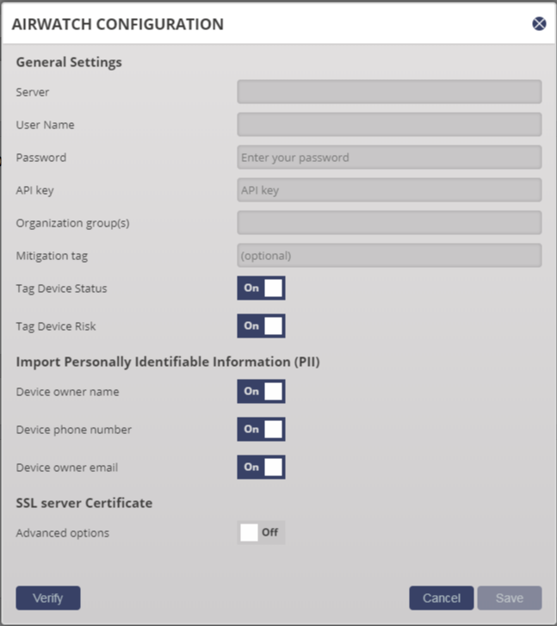Click into the Server input field

[389, 92]
